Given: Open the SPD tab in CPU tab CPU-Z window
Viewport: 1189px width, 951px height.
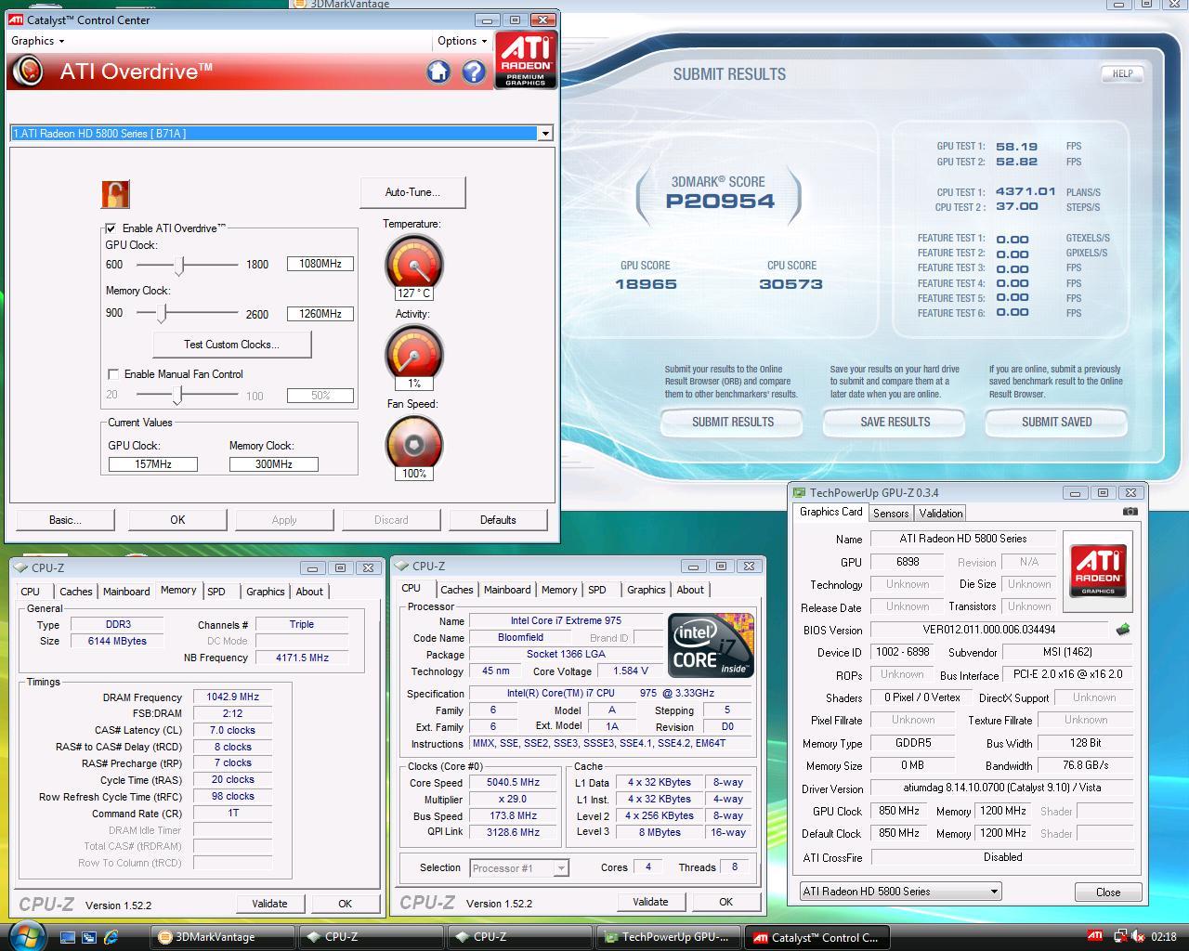Looking at the screenshot, I should (x=597, y=590).
